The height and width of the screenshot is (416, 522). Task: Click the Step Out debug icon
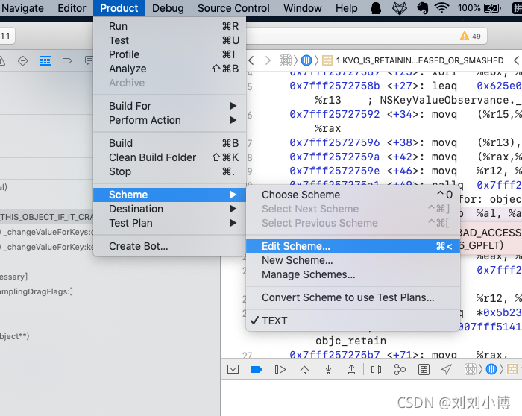tap(351, 370)
